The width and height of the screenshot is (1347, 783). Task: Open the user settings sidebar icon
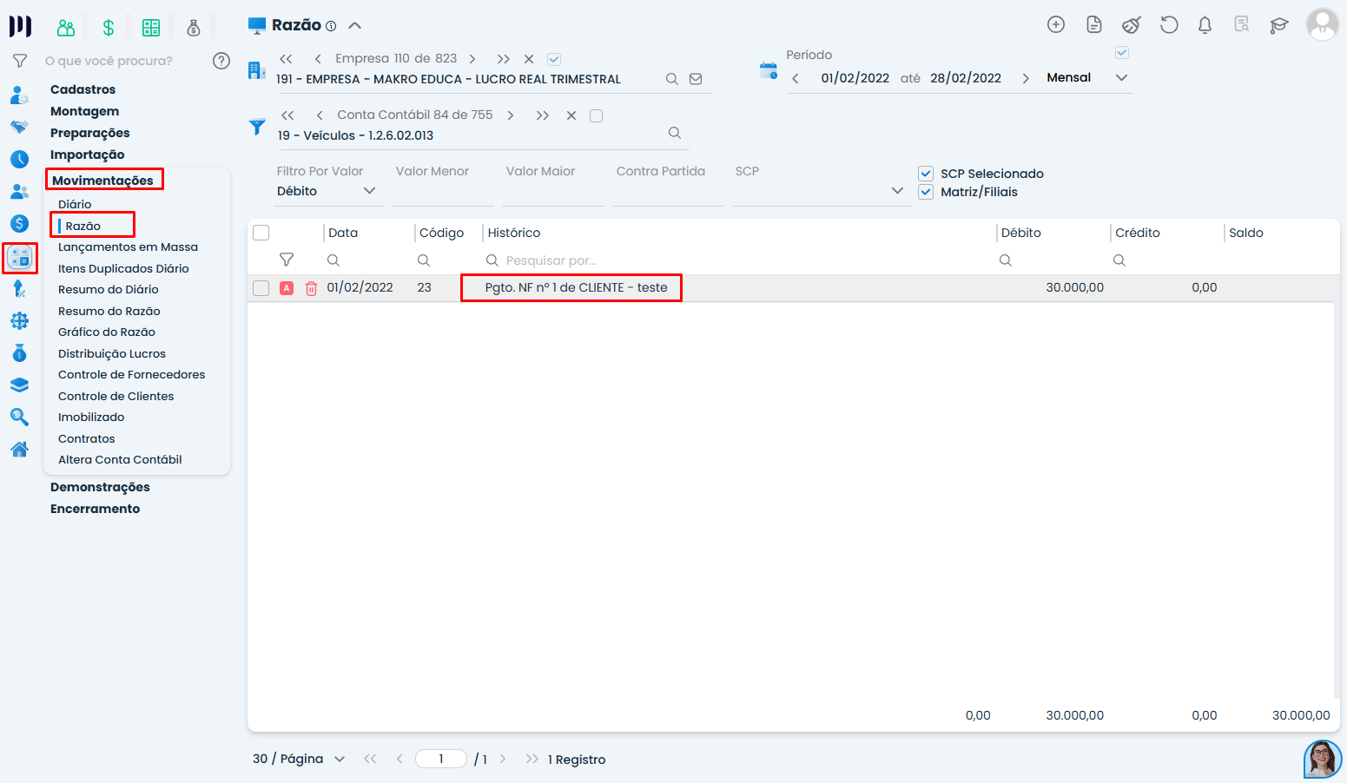(19, 95)
